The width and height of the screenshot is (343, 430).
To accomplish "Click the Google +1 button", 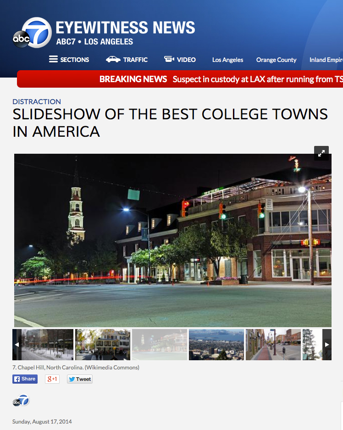I will tap(52, 379).
